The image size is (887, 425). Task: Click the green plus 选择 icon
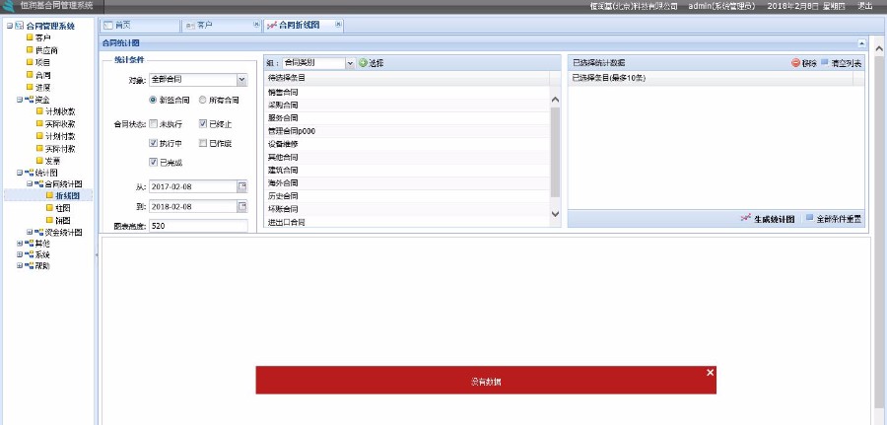363,63
